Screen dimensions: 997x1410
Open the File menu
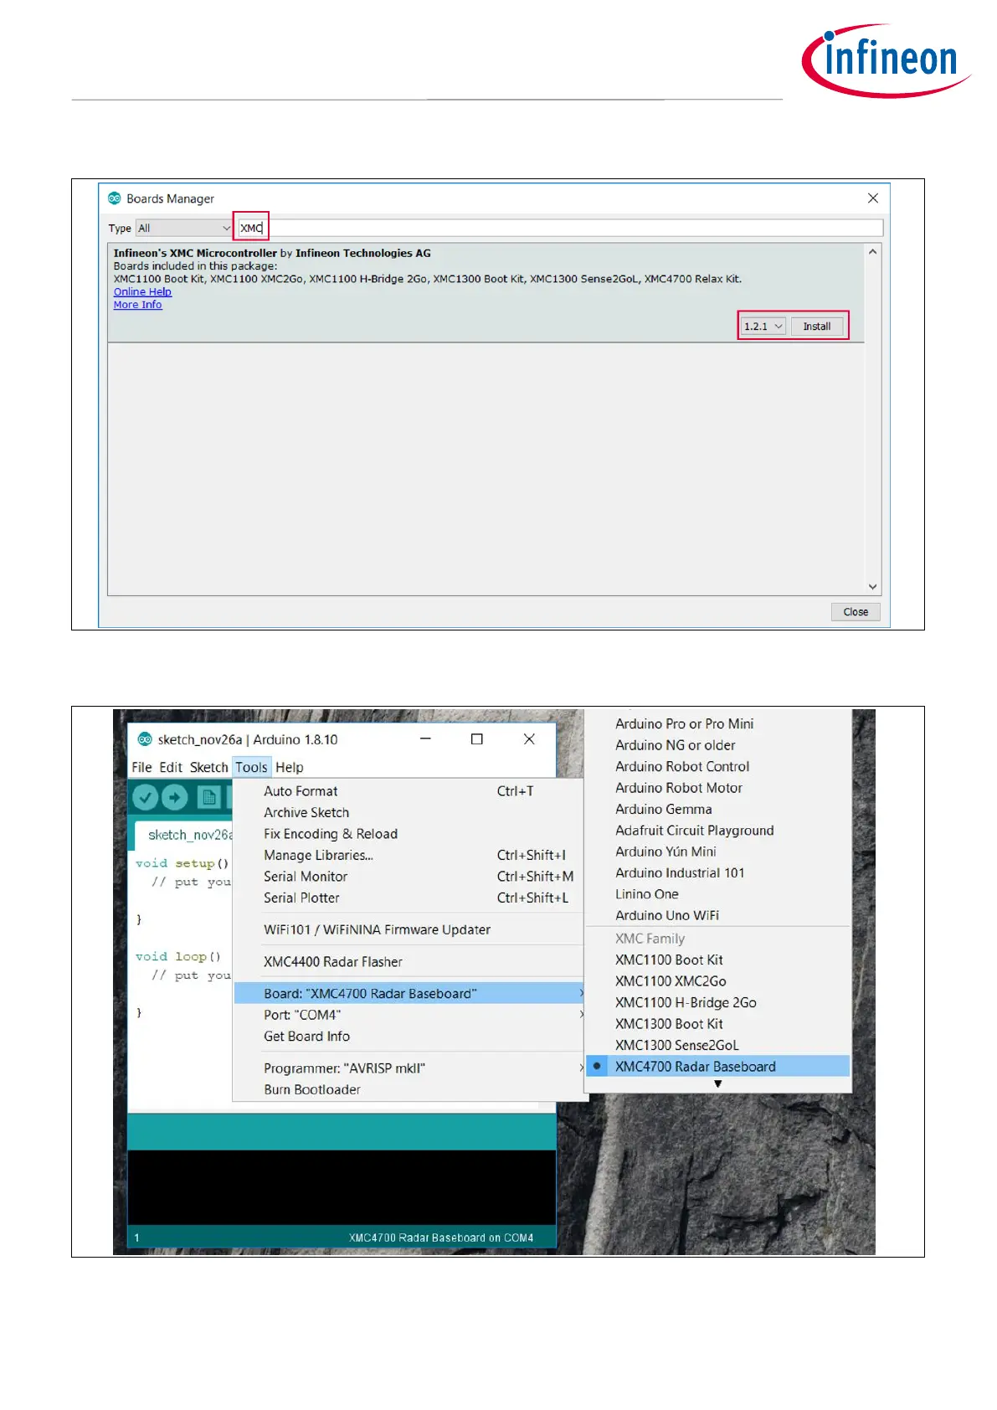[x=141, y=767]
